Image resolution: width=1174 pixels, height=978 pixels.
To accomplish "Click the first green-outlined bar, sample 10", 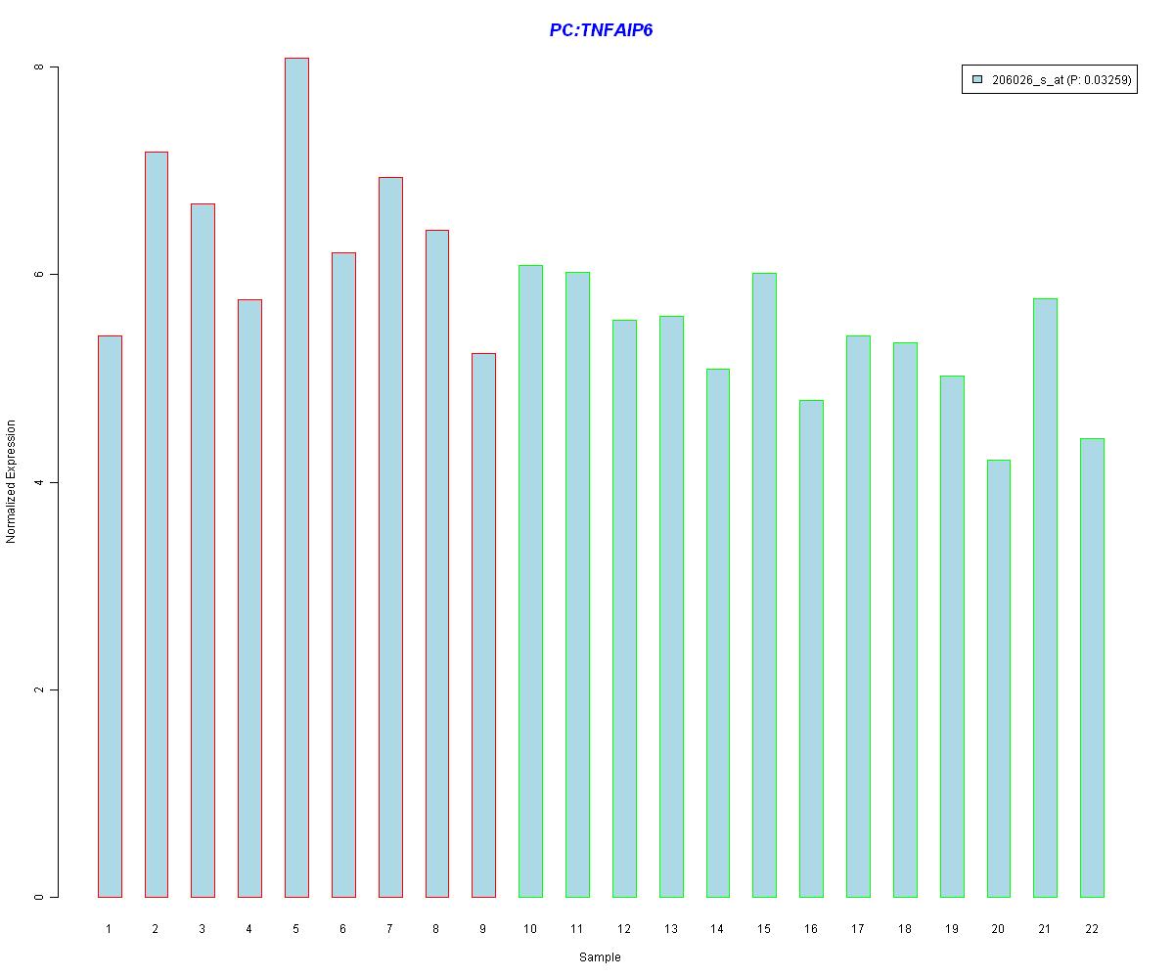I will tap(530, 581).
